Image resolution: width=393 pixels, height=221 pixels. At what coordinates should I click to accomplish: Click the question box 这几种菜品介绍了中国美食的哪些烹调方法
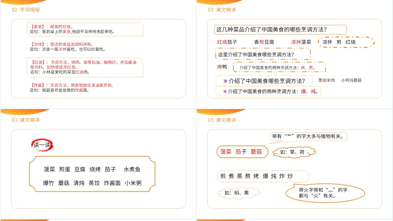pos(280,29)
